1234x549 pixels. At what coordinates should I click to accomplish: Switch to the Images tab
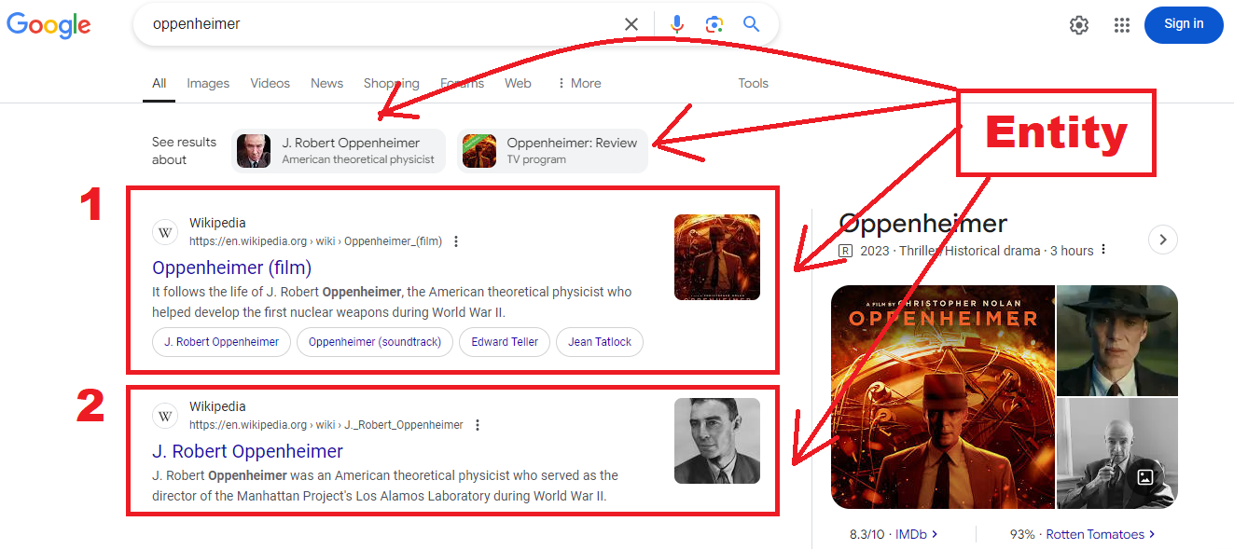pos(208,83)
